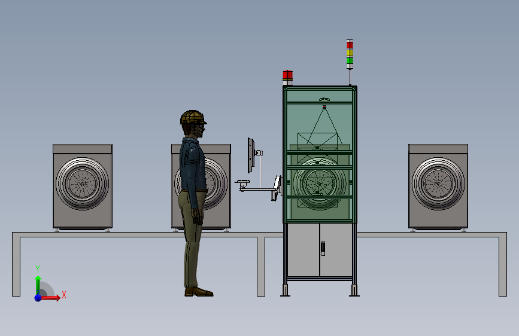Select the rightmost washing machine drum door
This screenshot has width=519, height=336.
[x=438, y=184]
